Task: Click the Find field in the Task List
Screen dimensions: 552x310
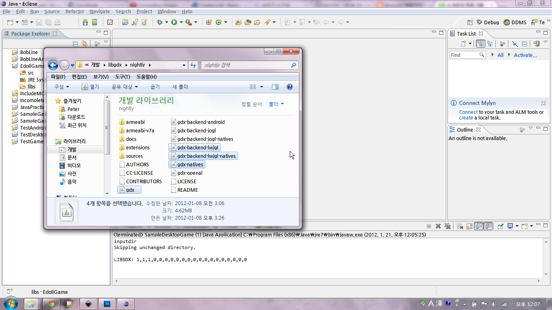Action: click(x=467, y=55)
